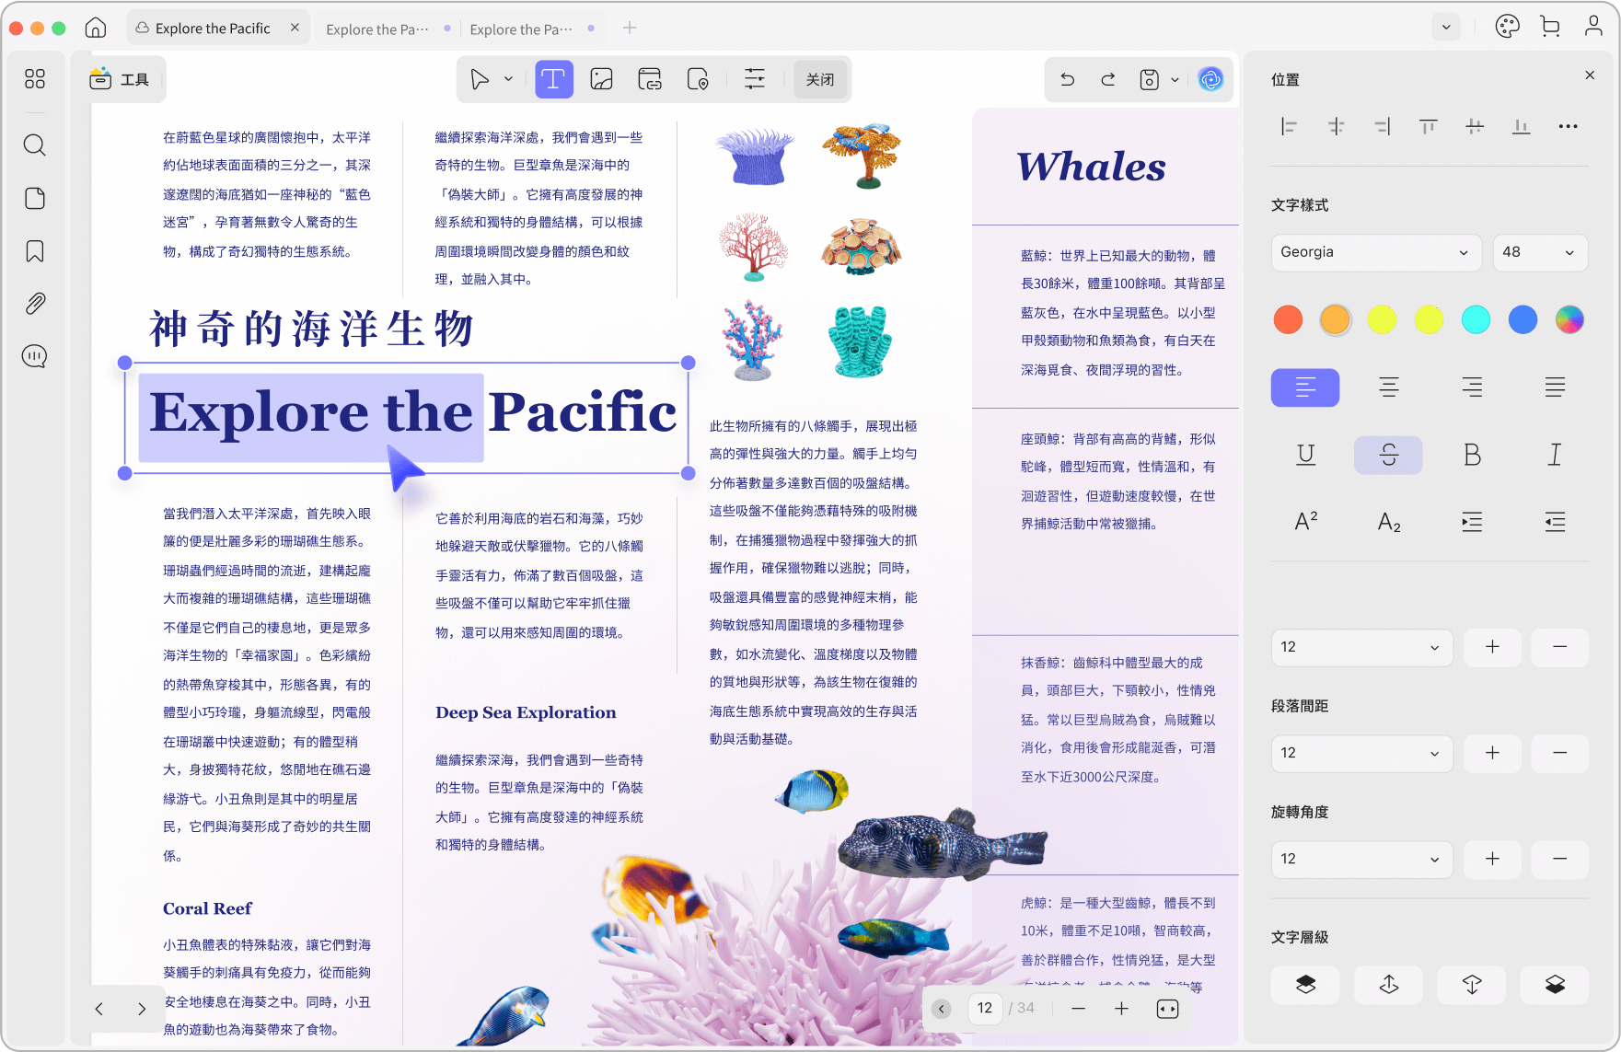Align objects to top edge
This screenshot has width=1621, height=1052.
coord(1428,126)
